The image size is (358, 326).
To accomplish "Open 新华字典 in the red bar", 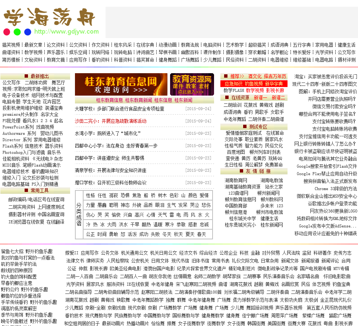I will pos(274,84).
